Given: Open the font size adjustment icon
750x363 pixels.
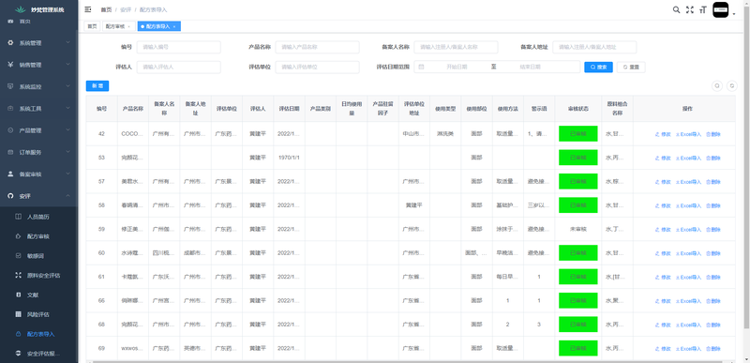Looking at the screenshot, I should tap(702, 9).
